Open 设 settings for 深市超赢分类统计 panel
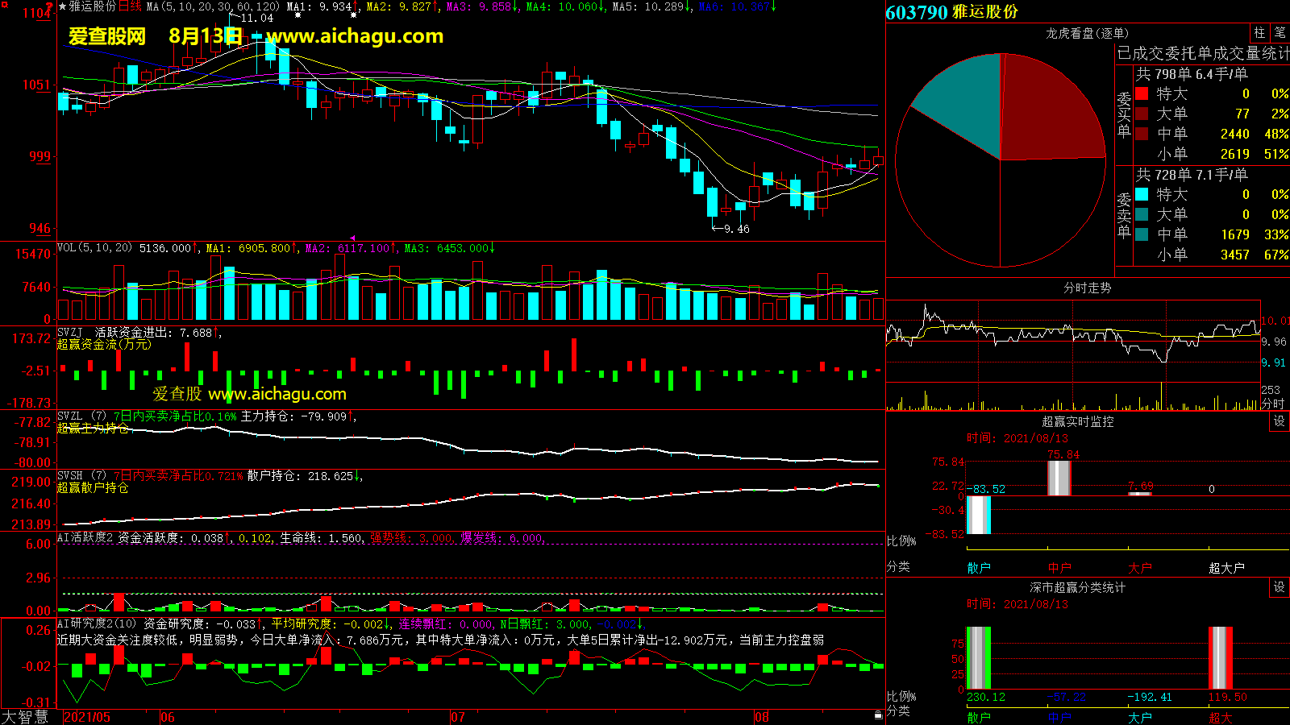 [x=1280, y=587]
